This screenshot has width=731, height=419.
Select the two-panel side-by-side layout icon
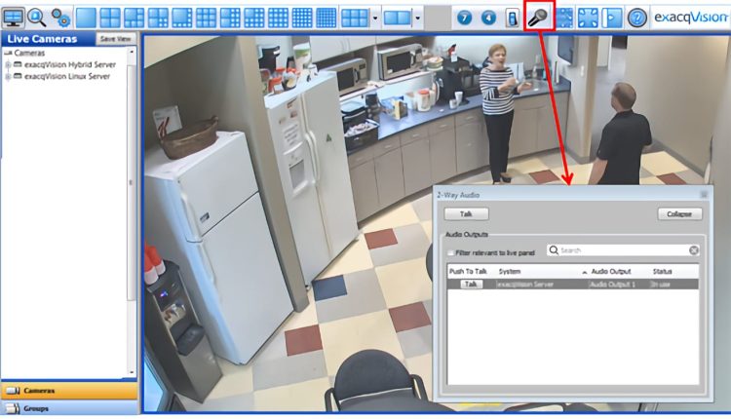tap(398, 19)
